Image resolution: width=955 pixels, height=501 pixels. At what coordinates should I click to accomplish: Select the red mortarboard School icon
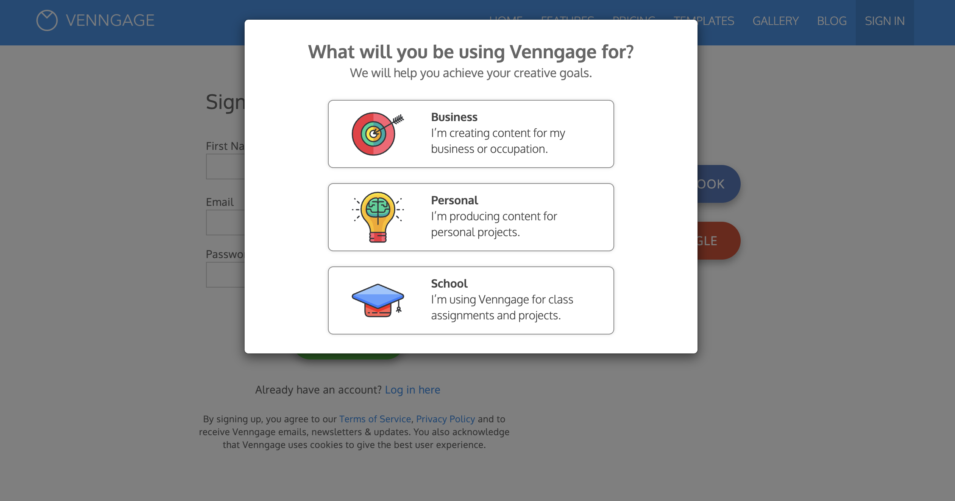click(377, 300)
